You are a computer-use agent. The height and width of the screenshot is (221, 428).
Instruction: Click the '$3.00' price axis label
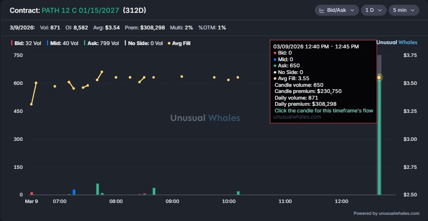(410, 139)
